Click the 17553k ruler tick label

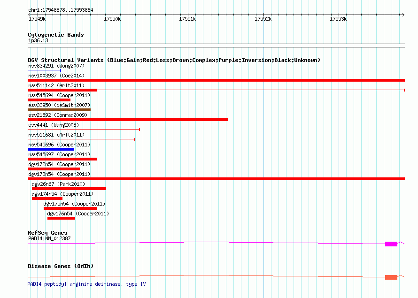tap(338, 19)
